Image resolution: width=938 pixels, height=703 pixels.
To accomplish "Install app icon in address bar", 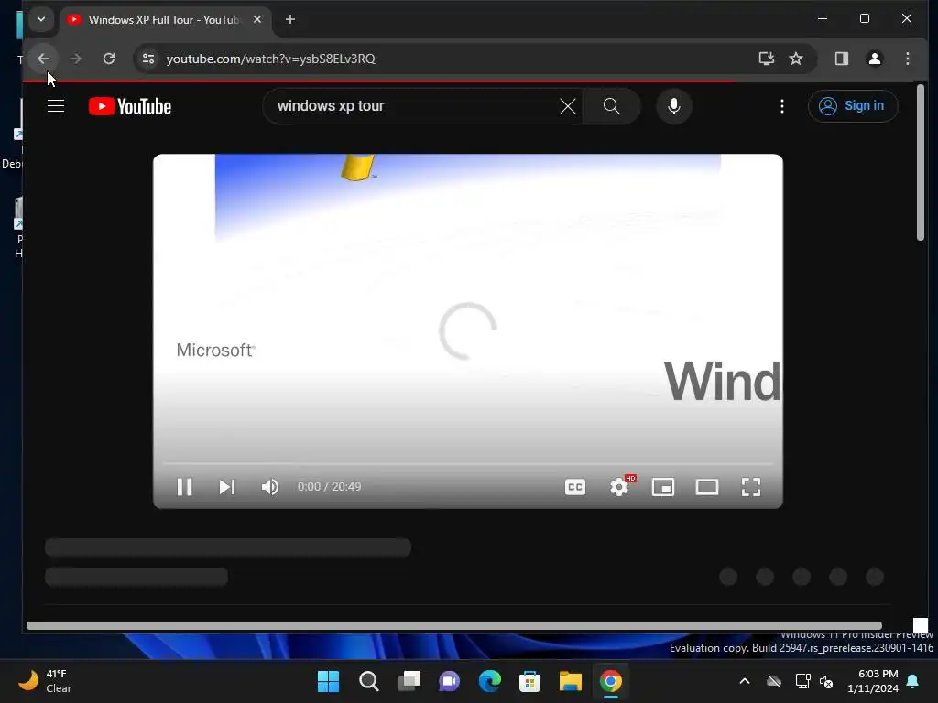I will coord(767,59).
